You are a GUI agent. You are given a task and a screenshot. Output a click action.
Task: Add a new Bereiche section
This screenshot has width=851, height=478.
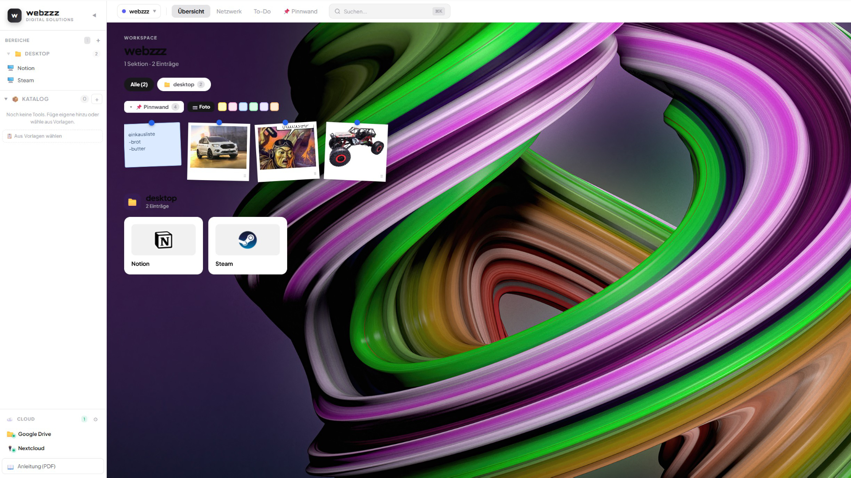pyautogui.click(x=98, y=40)
